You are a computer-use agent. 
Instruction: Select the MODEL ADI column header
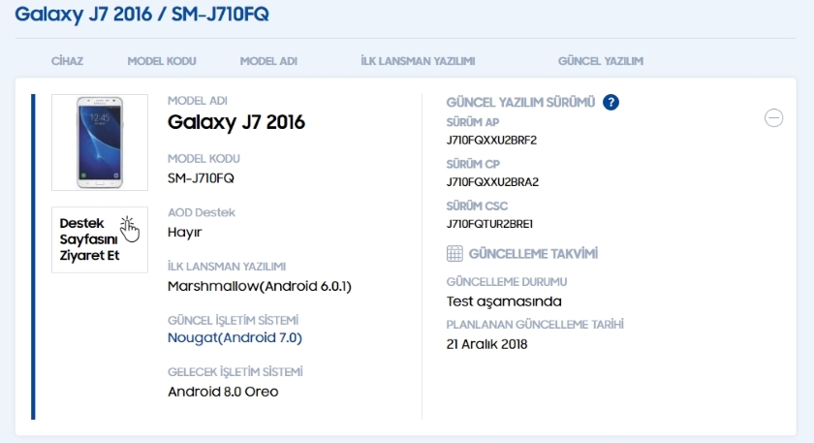tap(268, 61)
